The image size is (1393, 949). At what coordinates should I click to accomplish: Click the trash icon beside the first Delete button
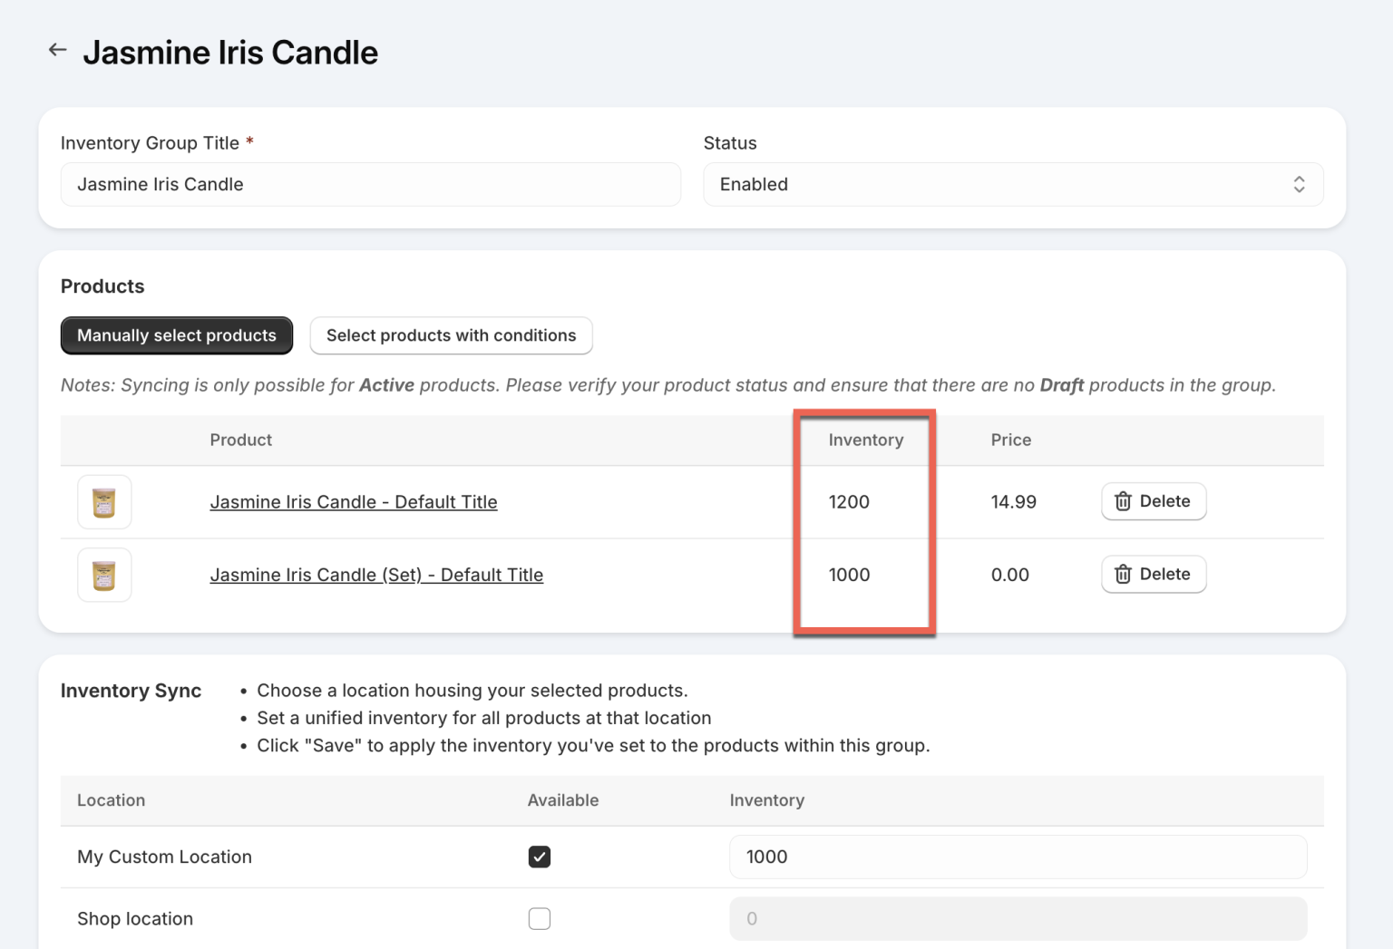(1124, 501)
